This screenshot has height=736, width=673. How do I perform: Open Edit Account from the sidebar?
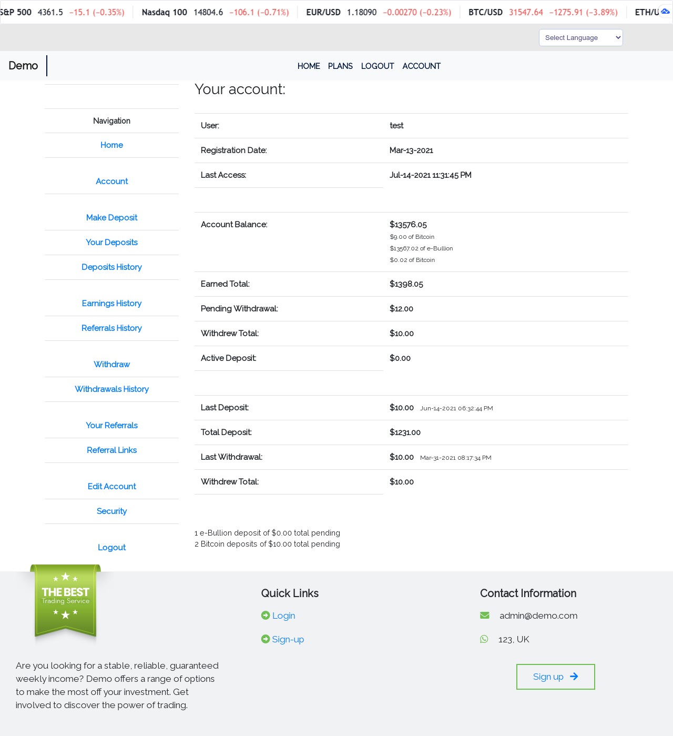coord(111,487)
